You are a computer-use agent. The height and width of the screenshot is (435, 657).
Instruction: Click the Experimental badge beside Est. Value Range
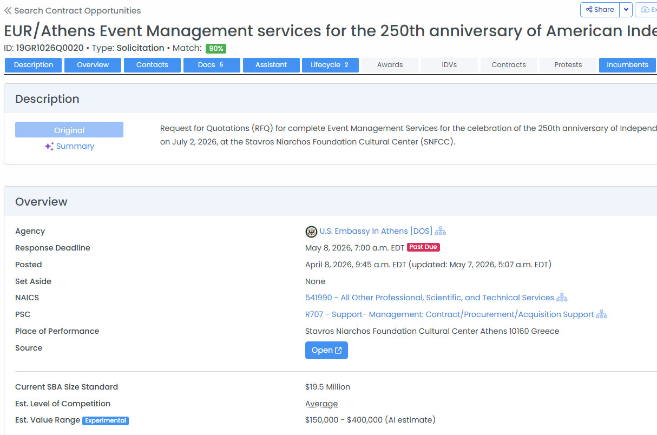coord(106,420)
